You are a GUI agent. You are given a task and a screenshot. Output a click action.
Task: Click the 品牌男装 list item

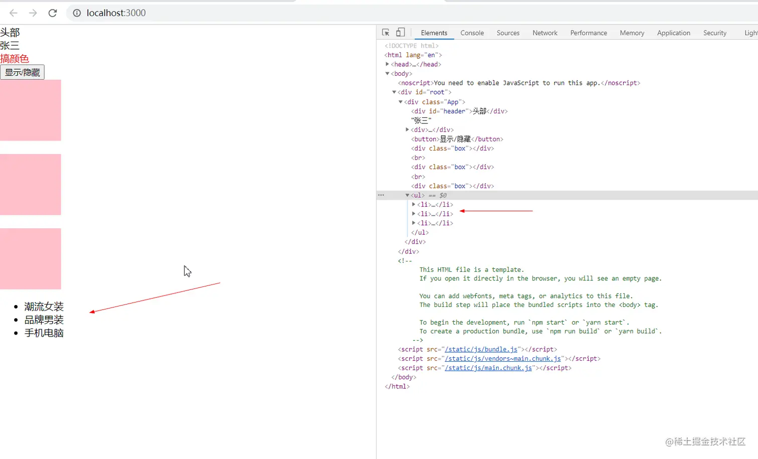44,320
